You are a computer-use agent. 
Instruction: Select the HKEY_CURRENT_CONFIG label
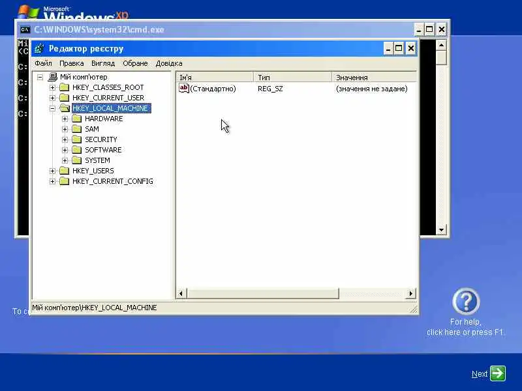pyautogui.click(x=113, y=181)
